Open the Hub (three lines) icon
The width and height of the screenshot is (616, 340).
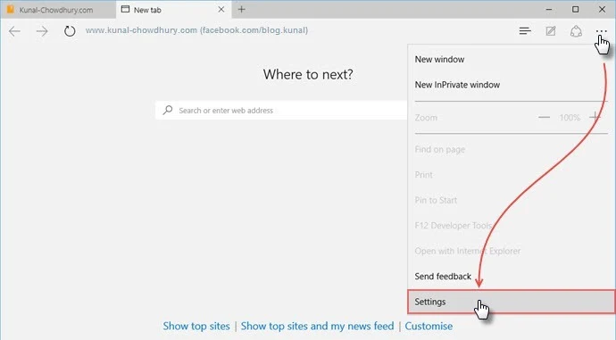click(525, 30)
